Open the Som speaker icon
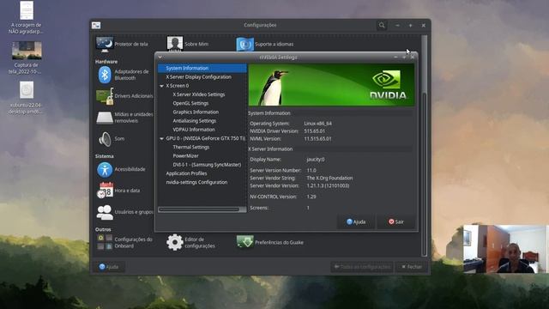549x309 pixels. [x=105, y=139]
